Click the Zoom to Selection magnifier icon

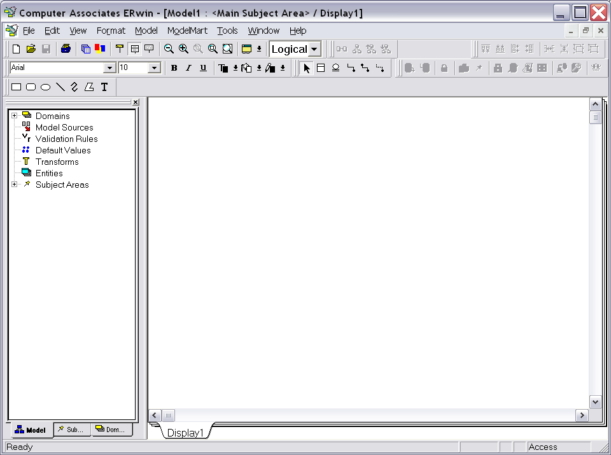point(213,49)
